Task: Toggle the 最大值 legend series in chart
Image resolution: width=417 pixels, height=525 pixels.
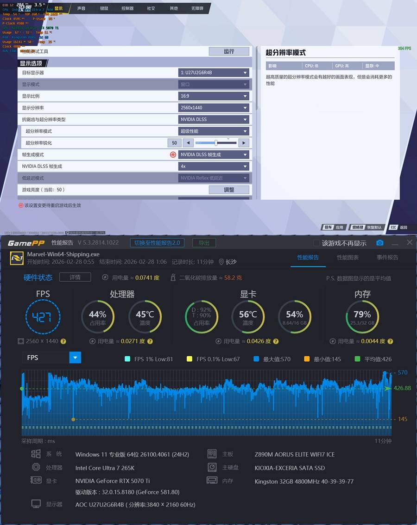Action: 257,359
